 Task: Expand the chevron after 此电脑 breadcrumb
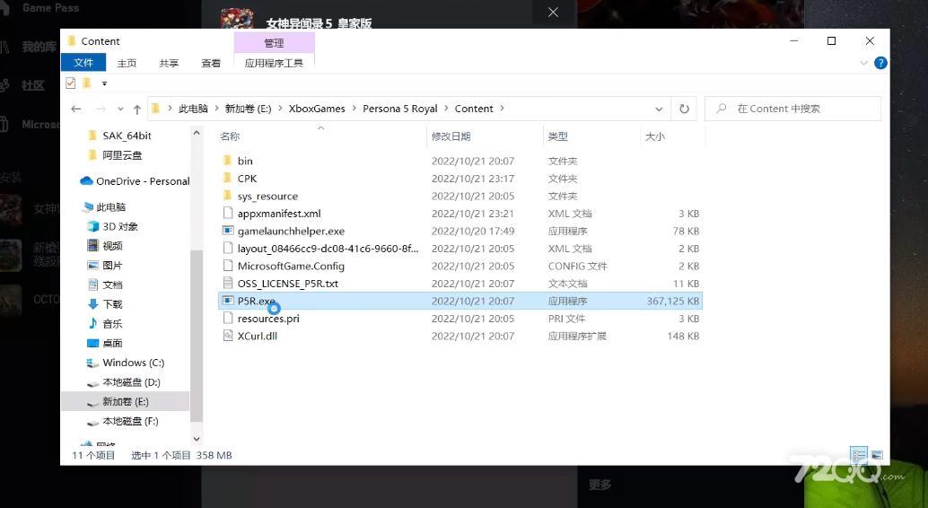216,109
